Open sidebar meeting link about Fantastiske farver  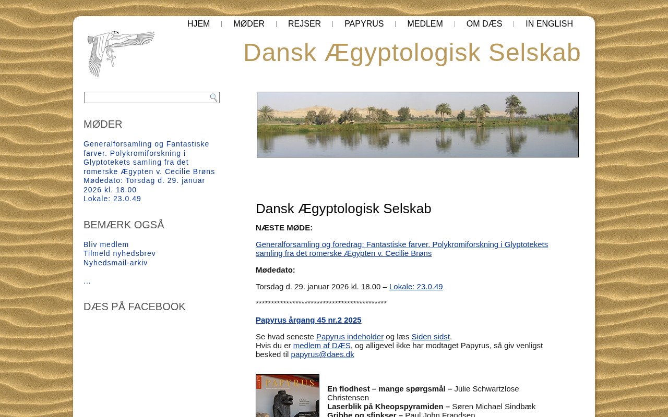click(x=149, y=171)
